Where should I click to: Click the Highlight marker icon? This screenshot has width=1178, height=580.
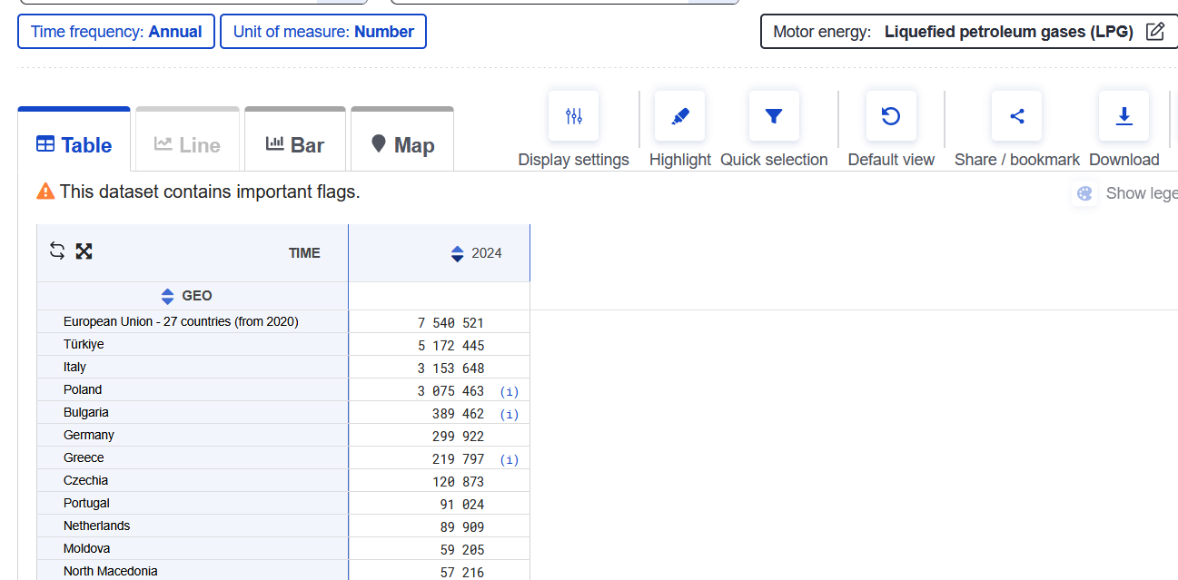679,116
